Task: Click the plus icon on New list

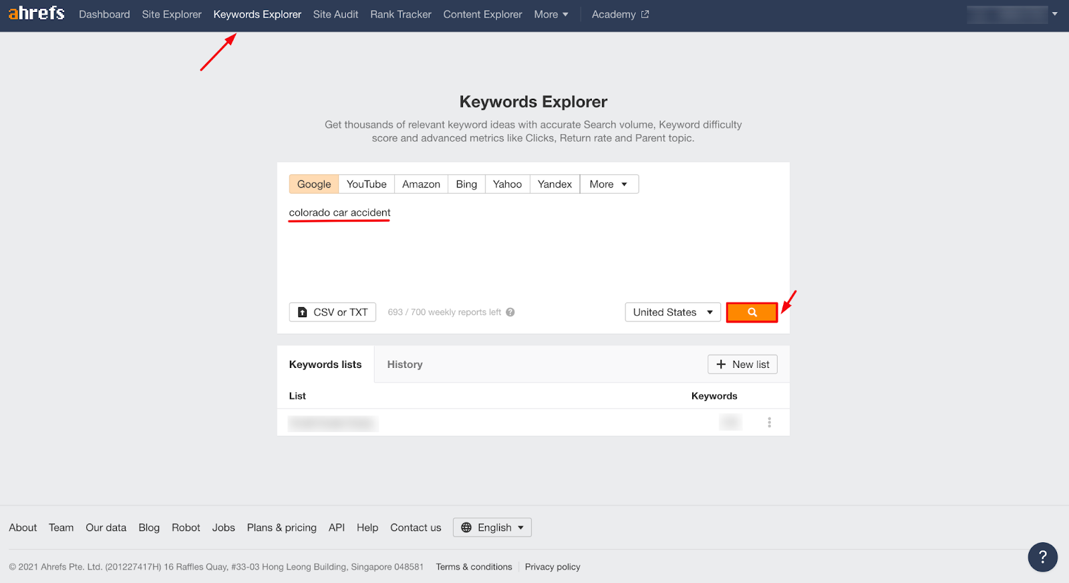Action: pyautogui.click(x=721, y=364)
